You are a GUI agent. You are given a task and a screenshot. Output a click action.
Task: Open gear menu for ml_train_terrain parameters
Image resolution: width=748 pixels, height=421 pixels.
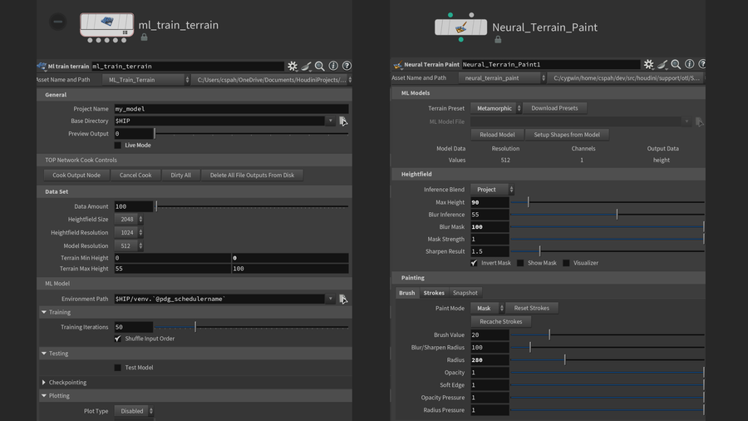(293, 66)
